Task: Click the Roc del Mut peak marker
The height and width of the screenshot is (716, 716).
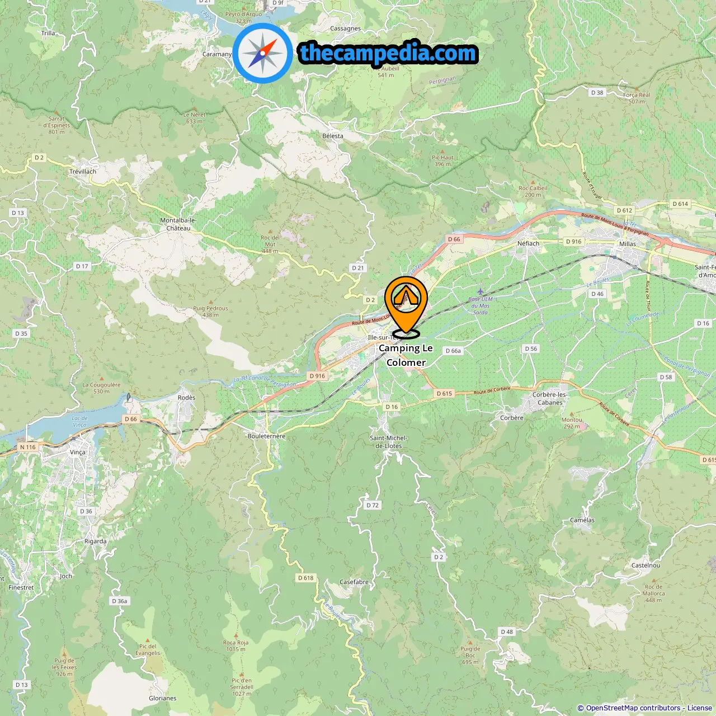Action: point(270,230)
